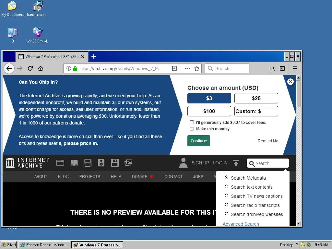Click SIGN UP link

pos(200,163)
